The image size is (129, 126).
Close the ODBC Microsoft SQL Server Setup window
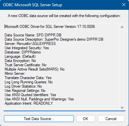pyautogui.click(x=124, y=5)
